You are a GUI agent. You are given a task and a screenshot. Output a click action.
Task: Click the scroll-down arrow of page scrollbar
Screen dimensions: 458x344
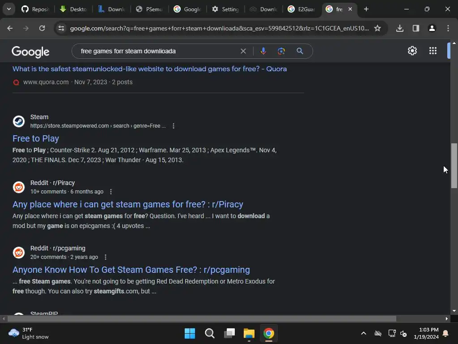(x=454, y=311)
